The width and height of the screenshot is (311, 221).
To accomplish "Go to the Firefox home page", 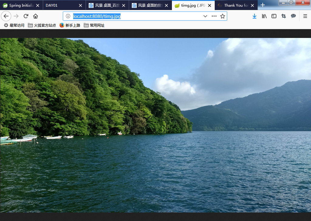I will pyautogui.click(x=36, y=16).
